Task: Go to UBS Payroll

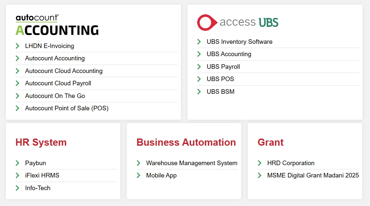Action: [223, 67]
